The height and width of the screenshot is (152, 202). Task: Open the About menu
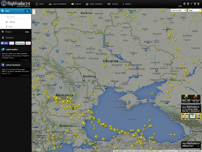pos(127,4)
